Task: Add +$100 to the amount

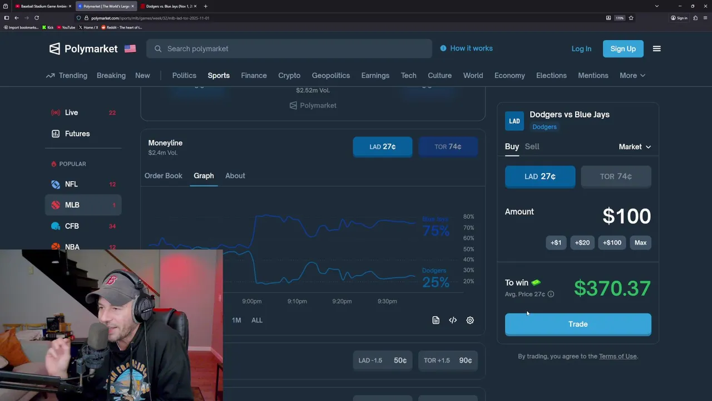Action: (x=612, y=243)
